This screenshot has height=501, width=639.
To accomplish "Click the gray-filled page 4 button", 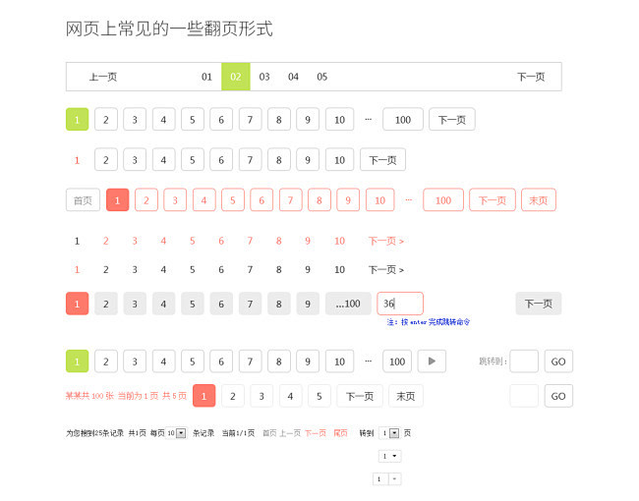I will [163, 304].
